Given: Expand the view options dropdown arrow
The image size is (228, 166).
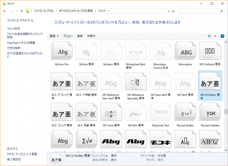Looking at the screenshot, I should [x=215, y=36].
